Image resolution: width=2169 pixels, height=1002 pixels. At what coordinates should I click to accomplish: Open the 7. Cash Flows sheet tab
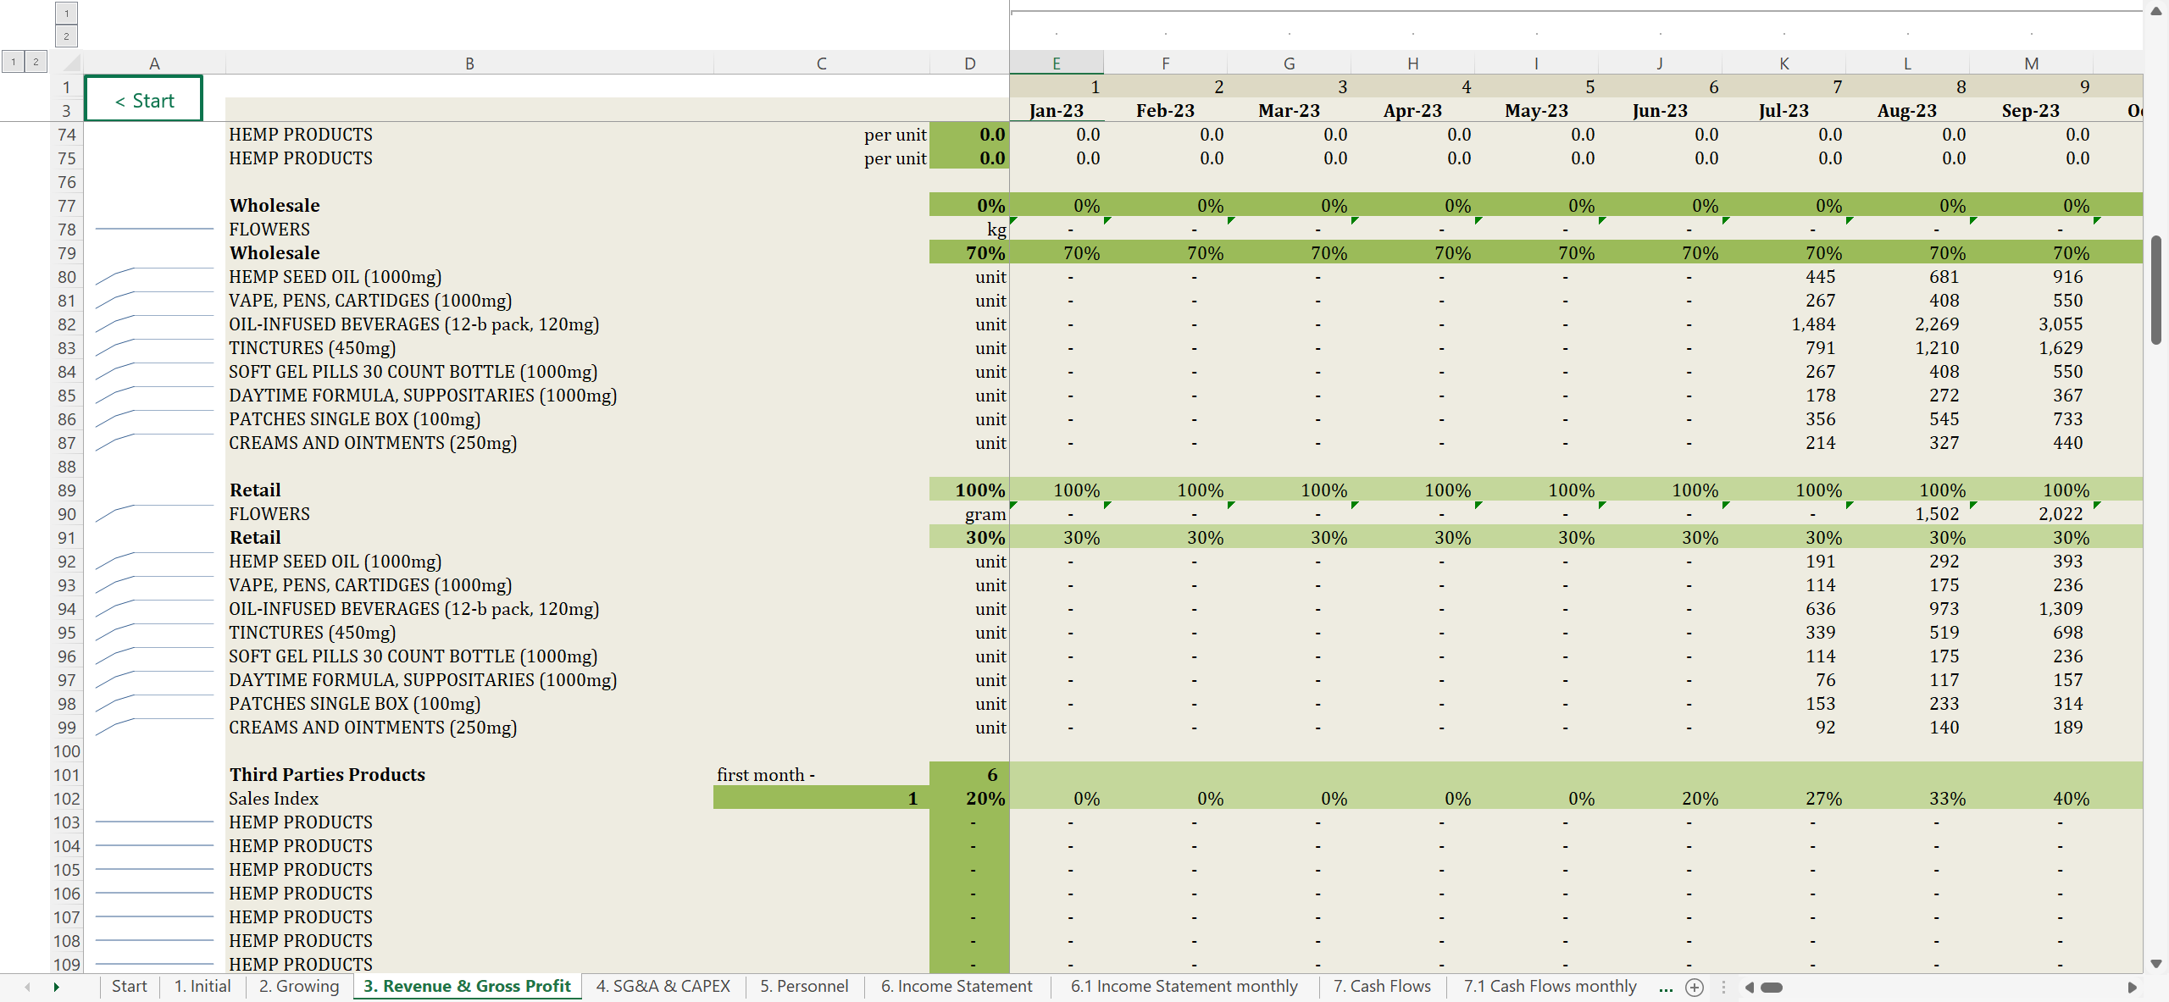[x=1381, y=986]
